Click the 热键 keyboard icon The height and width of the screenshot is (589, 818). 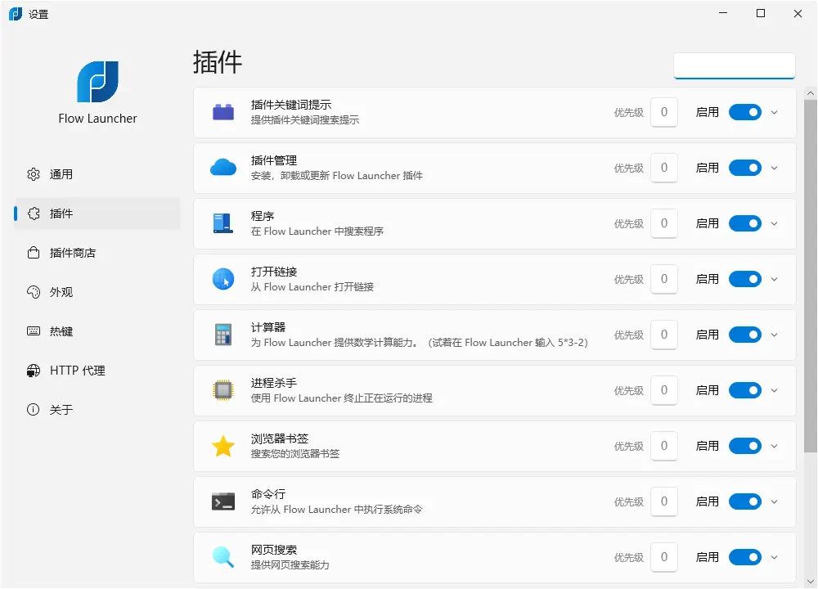click(34, 331)
